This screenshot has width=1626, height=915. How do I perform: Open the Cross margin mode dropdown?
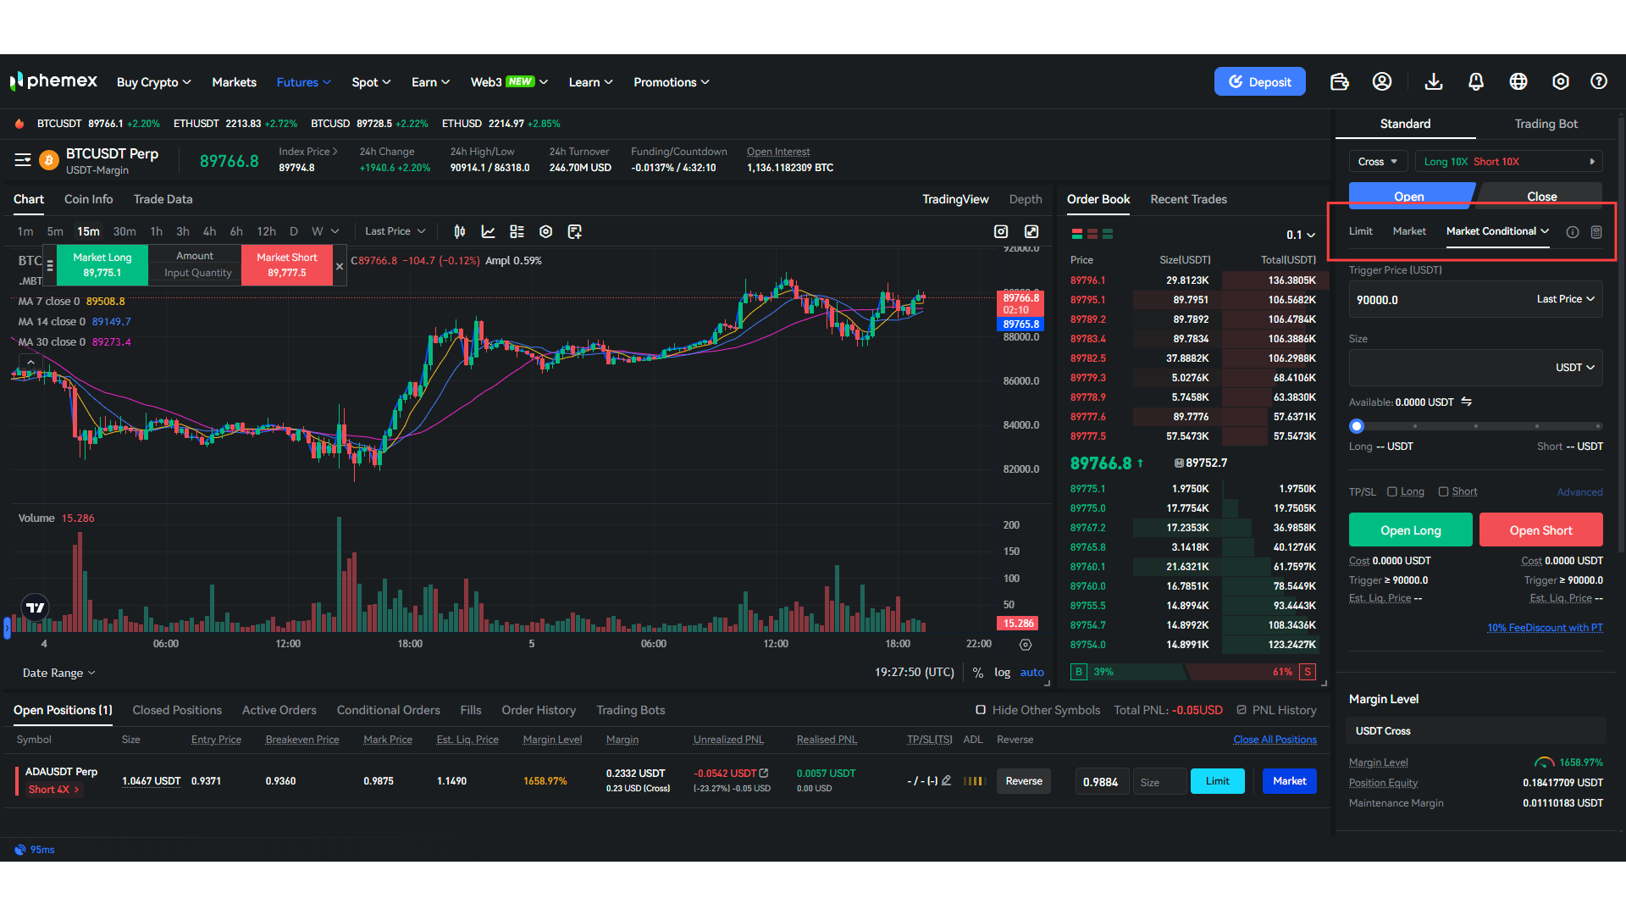(x=1378, y=161)
